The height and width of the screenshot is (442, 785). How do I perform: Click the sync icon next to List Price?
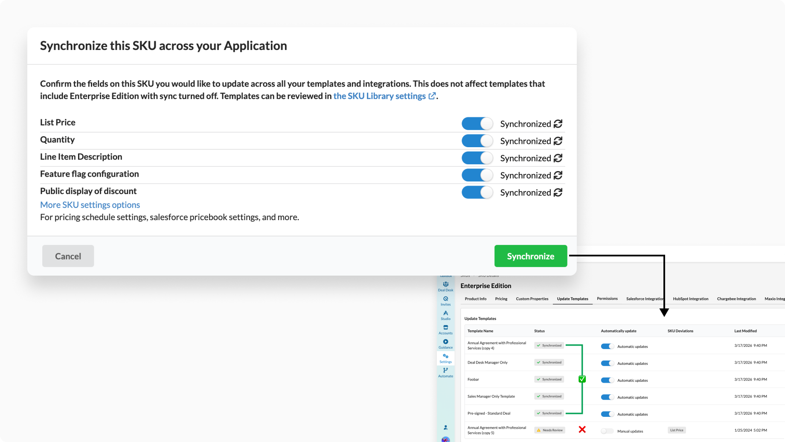[558, 124]
